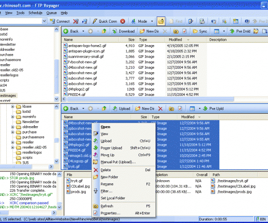Open the remote Back history dropdown arrow
This screenshot has height=223, width=268.
point(83,31)
